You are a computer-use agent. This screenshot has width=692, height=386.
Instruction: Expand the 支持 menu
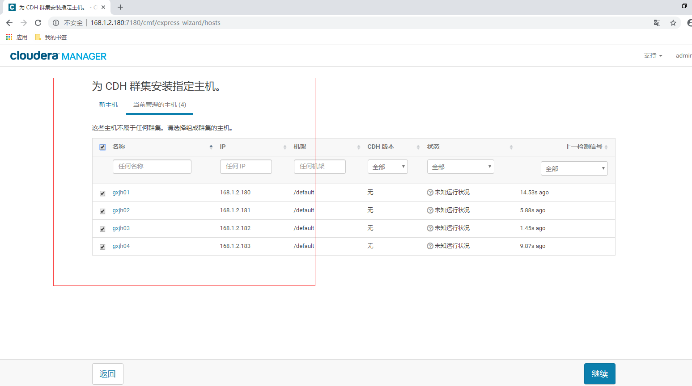(x=653, y=55)
